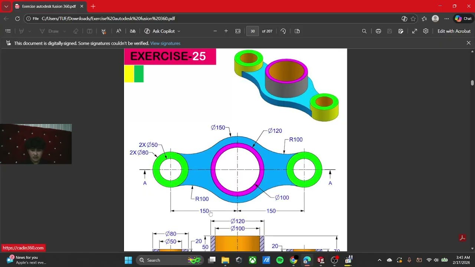Show hidden system tray icons
The height and width of the screenshot is (267, 475).
[379, 260]
